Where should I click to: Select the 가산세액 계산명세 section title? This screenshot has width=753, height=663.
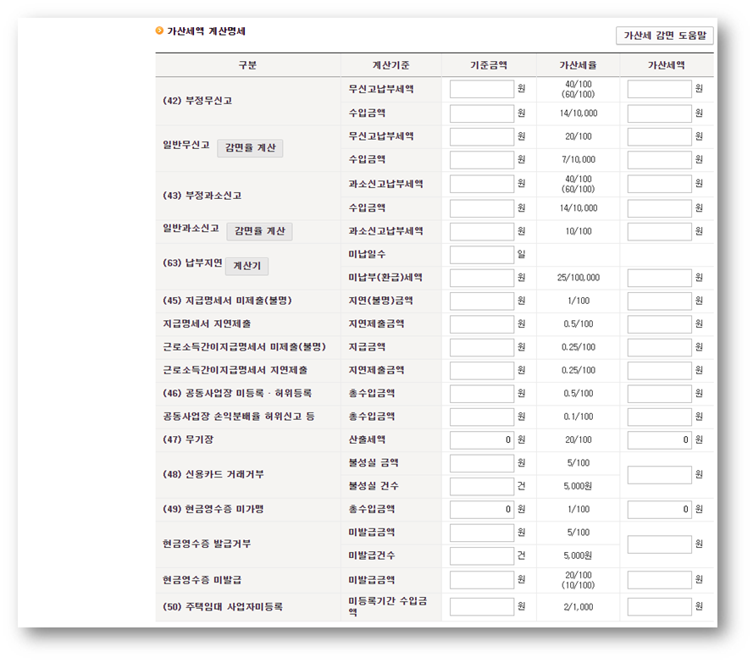tap(206, 31)
